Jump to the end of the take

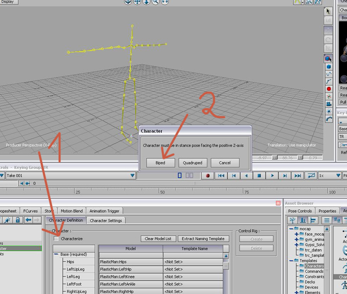(x=298, y=176)
